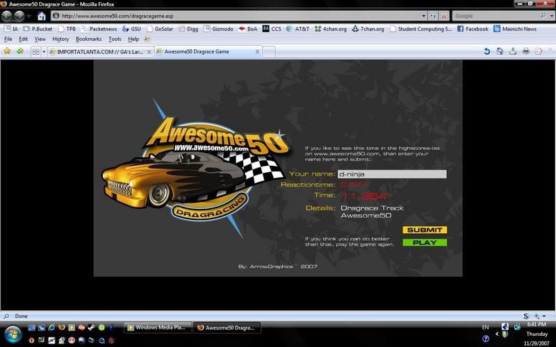Launch Internet Explorer from quick launch
Viewport: 556px width, 347px height.
coord(51,328)
